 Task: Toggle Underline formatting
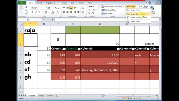tap(39, 12)
